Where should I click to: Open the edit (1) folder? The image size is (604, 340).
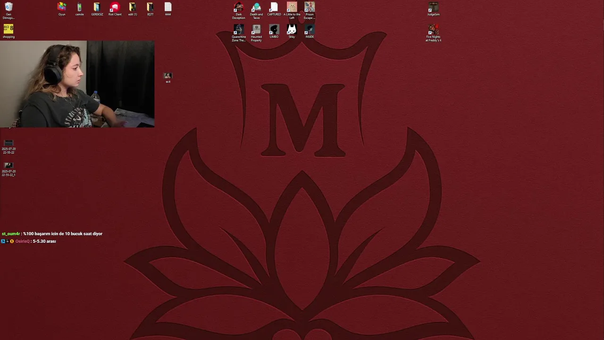tap(133, 9)
